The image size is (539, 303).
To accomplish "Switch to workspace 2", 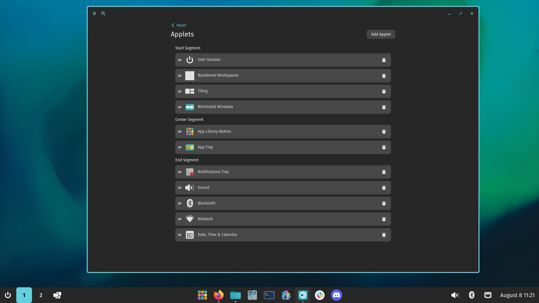I will coord(41,295).
